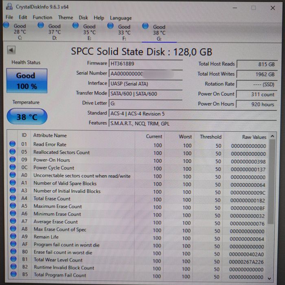Click the Standard field ACS-4 Revision 5
Screen dimensions: 285x285
[193, 114]
